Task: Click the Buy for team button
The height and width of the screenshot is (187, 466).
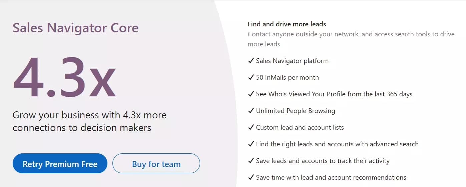Action: (156, 163)
